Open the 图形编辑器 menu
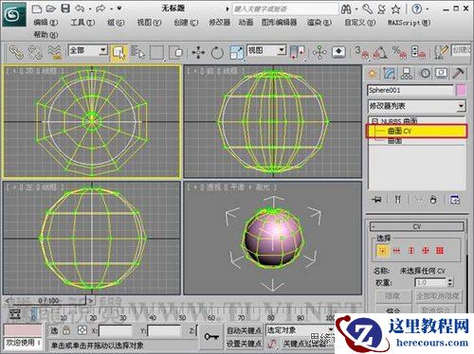The width and height of the screenshot is (474, 354). (280, 23)
